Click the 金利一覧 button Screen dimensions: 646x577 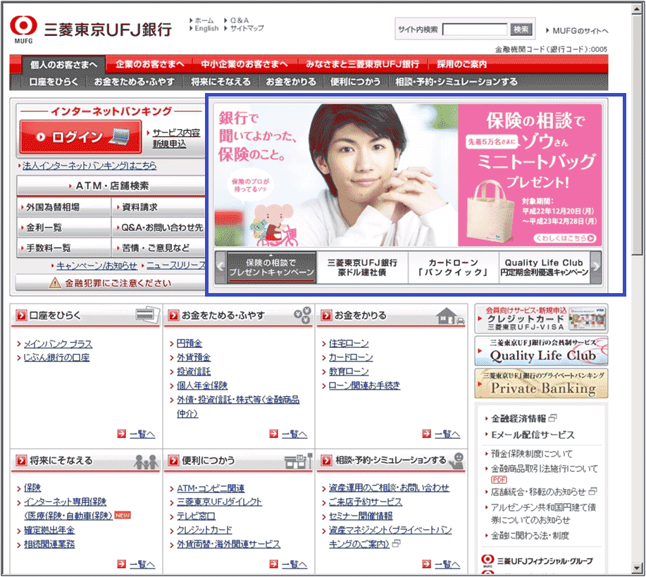(x=64, y=228)
